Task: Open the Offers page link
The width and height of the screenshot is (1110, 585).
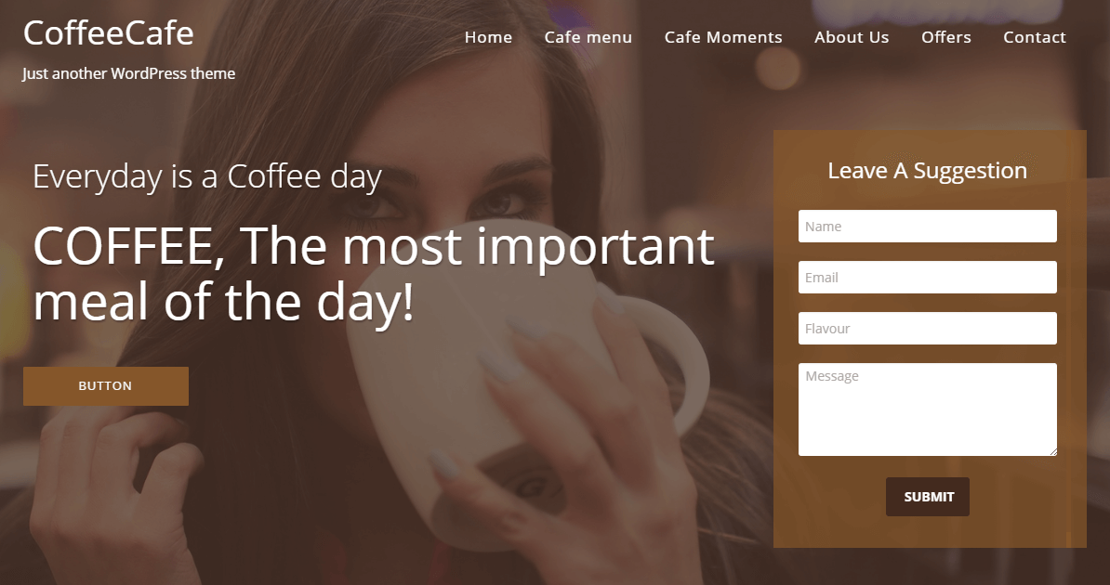Action: pos(945,37)
